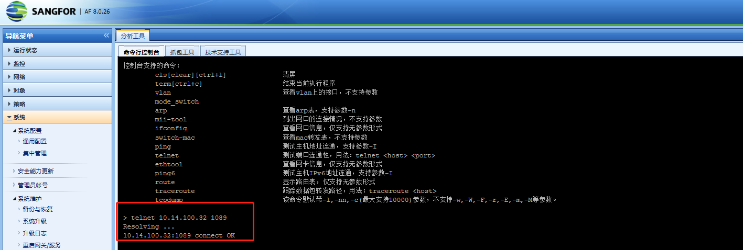Image resolution: width=743 pixels, height=250 pixels.
Task: Expand the 策略 menu section
Action: click(x=57, y=104)
